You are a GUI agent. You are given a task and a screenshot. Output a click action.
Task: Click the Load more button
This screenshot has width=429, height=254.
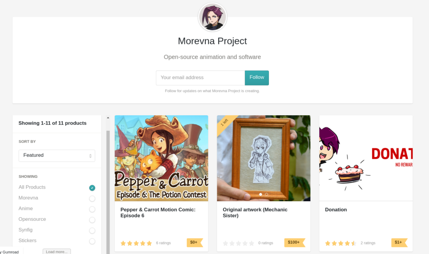click(x=57, y=251)
